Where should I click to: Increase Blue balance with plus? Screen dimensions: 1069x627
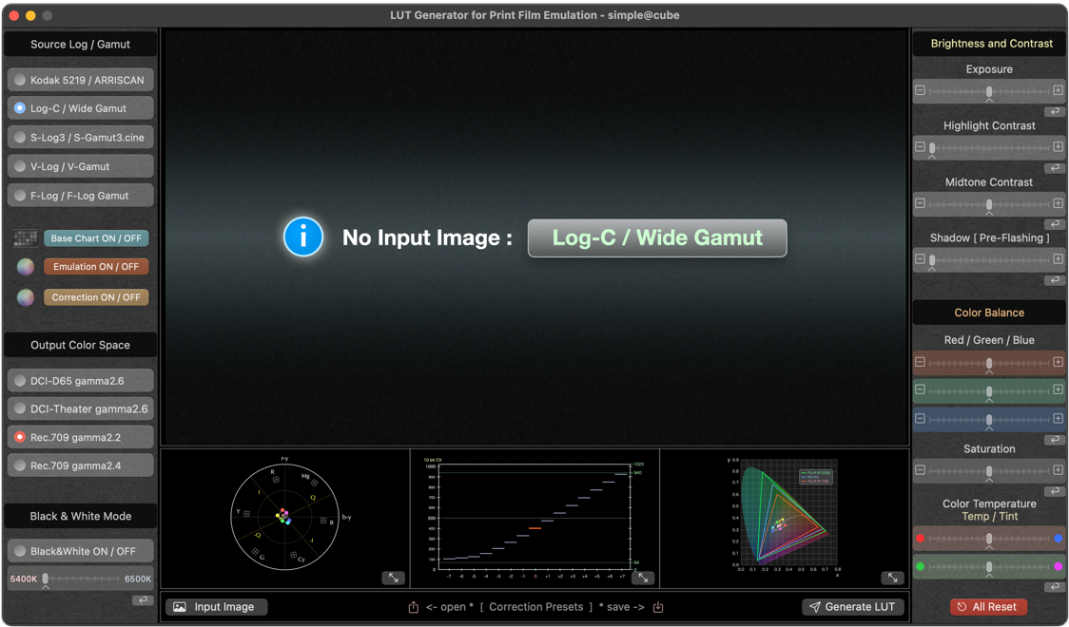1059,419
